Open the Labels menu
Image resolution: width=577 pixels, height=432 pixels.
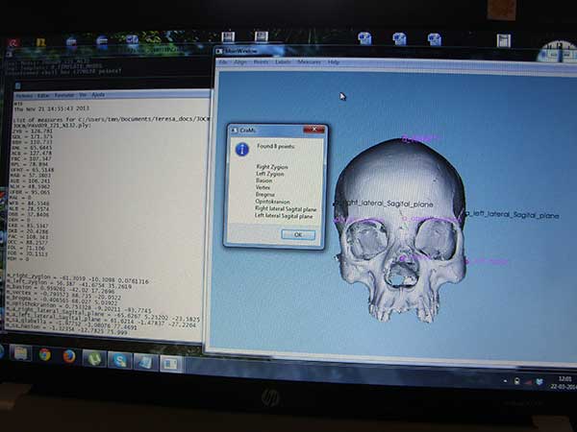coord(283,62)
